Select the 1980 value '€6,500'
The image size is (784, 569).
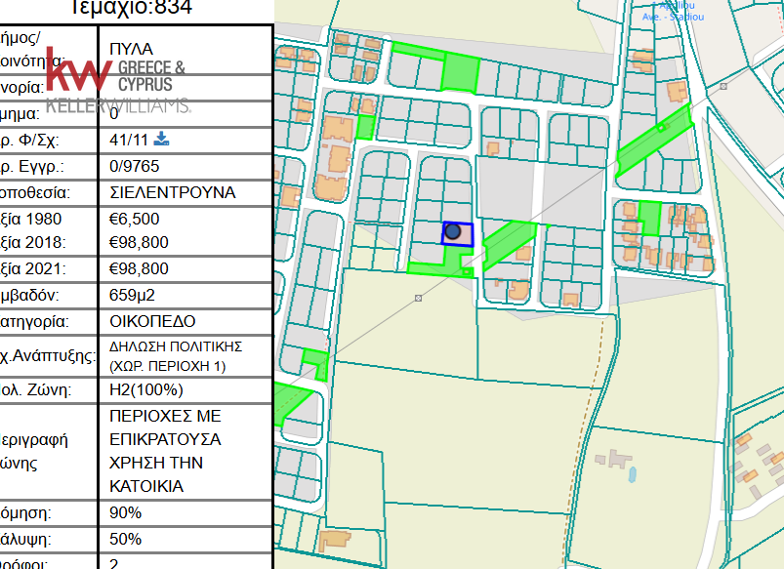[x=134, y=219]
